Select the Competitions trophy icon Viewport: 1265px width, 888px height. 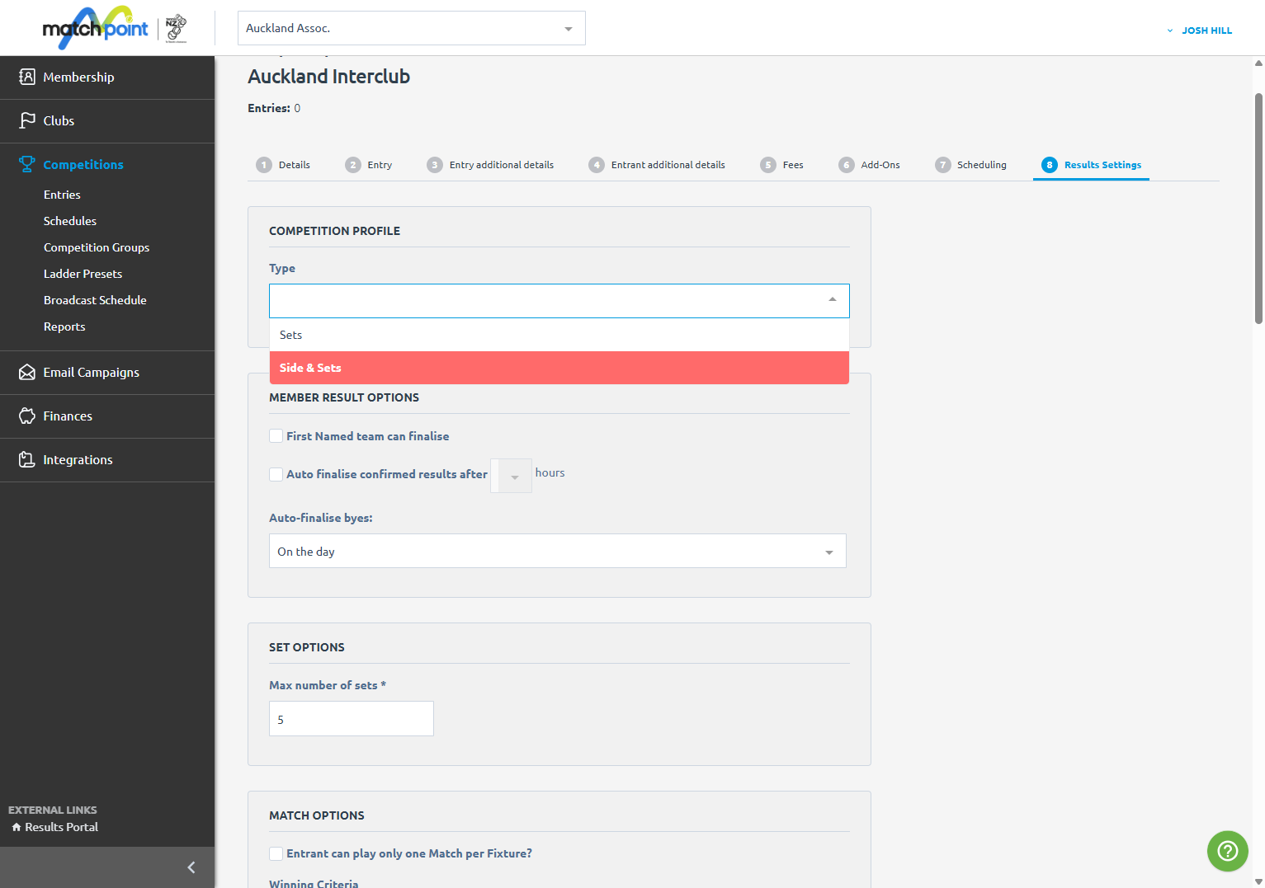click(x=27, y=164)
